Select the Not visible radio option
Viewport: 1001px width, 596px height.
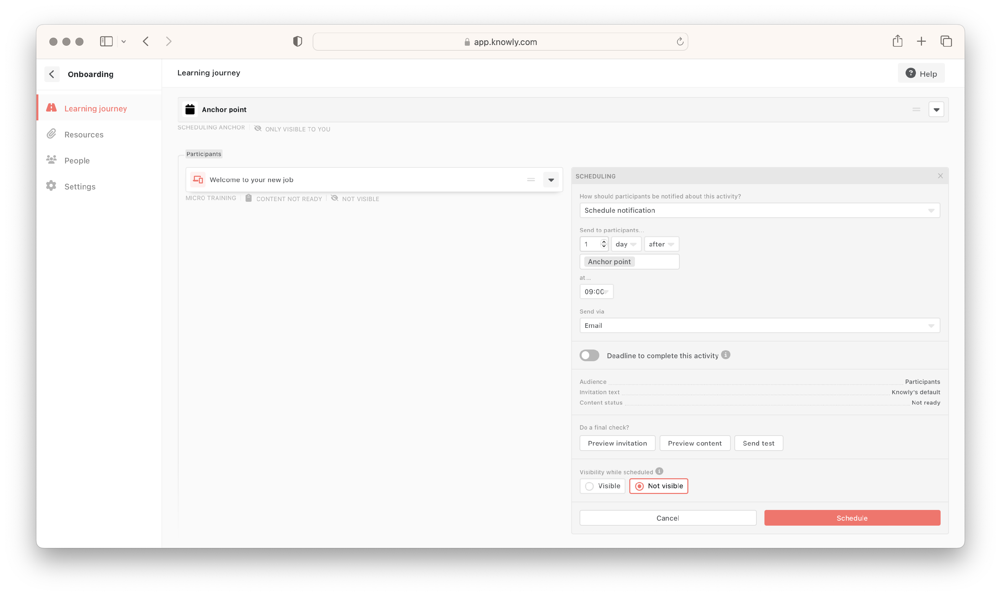(x=658, y=486)
